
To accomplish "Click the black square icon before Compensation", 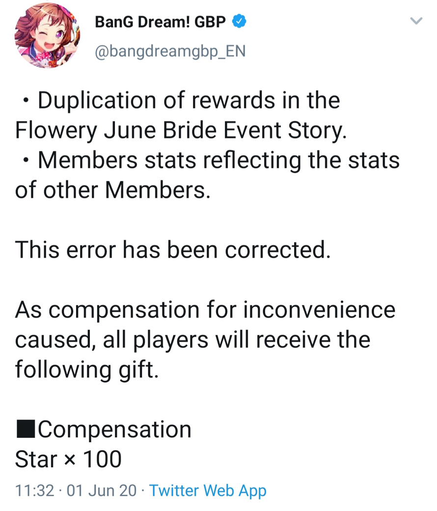I will [27, 429].
